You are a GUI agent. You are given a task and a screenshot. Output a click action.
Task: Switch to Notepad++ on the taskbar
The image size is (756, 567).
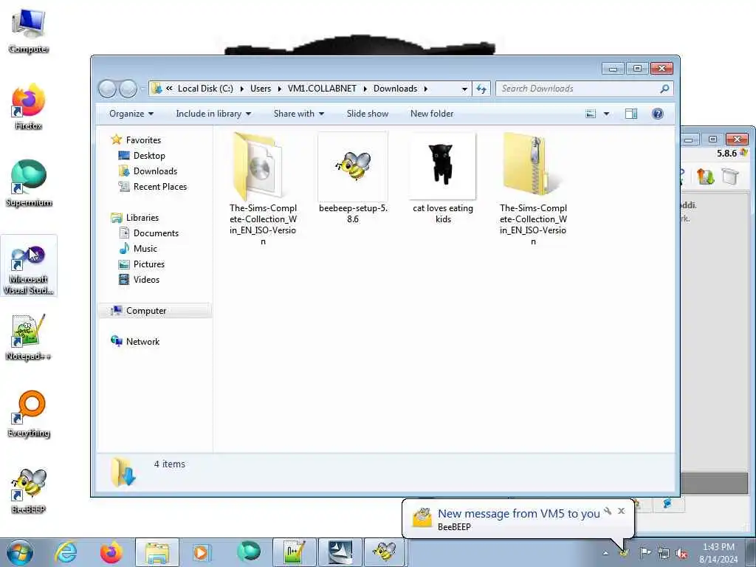point(294,552)
